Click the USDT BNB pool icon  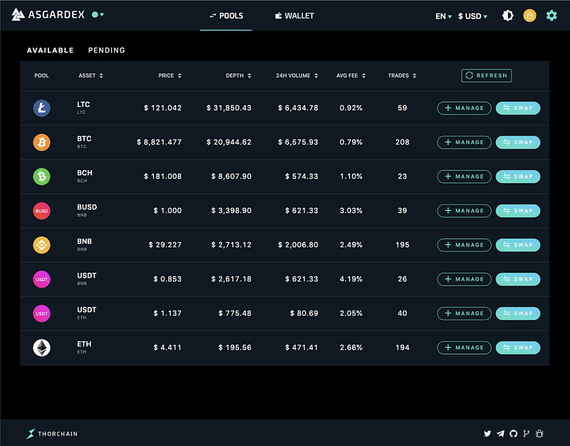click(x=41, y=279)
